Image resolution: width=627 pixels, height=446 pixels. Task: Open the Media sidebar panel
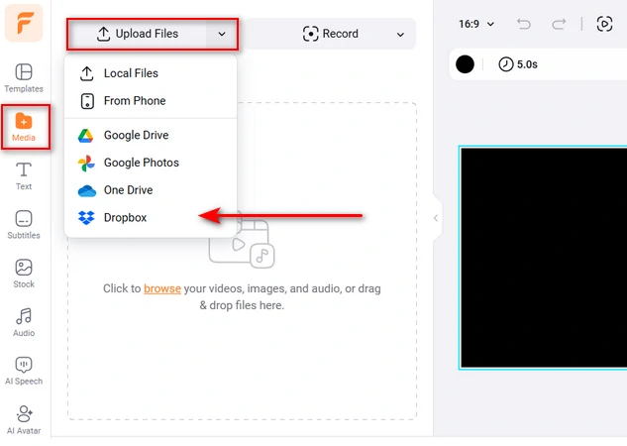click(x=24, y=127)
